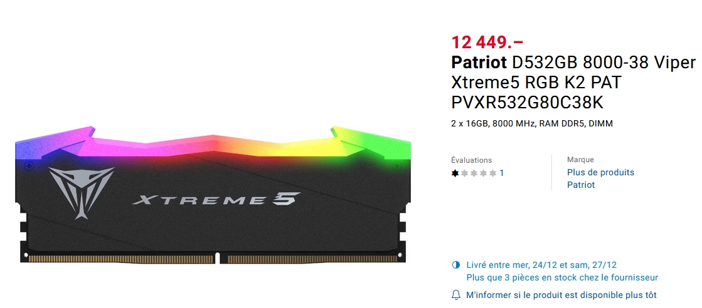
Task: Select the fifth grey rating star
Action: point(493,173)
